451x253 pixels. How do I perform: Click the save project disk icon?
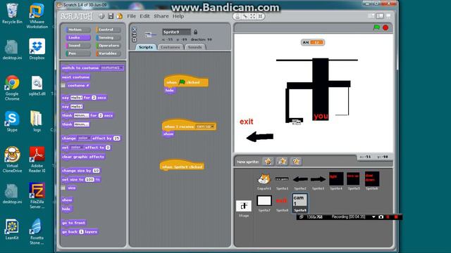coord(111,16)
